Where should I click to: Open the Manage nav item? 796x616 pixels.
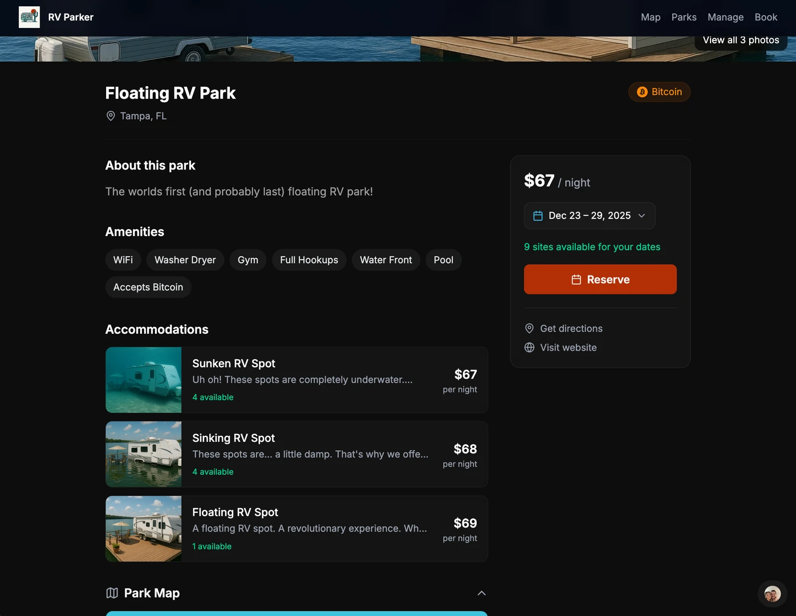click(725, 17)
